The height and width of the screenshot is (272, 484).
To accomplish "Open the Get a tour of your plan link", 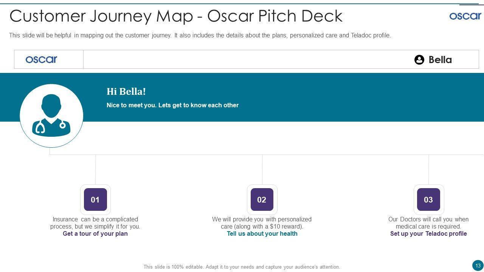I will (95, 234).
